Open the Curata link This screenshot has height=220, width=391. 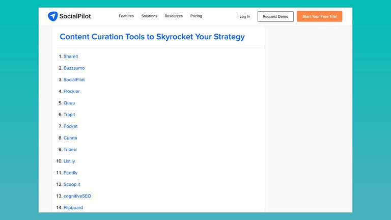coord(70,138)
